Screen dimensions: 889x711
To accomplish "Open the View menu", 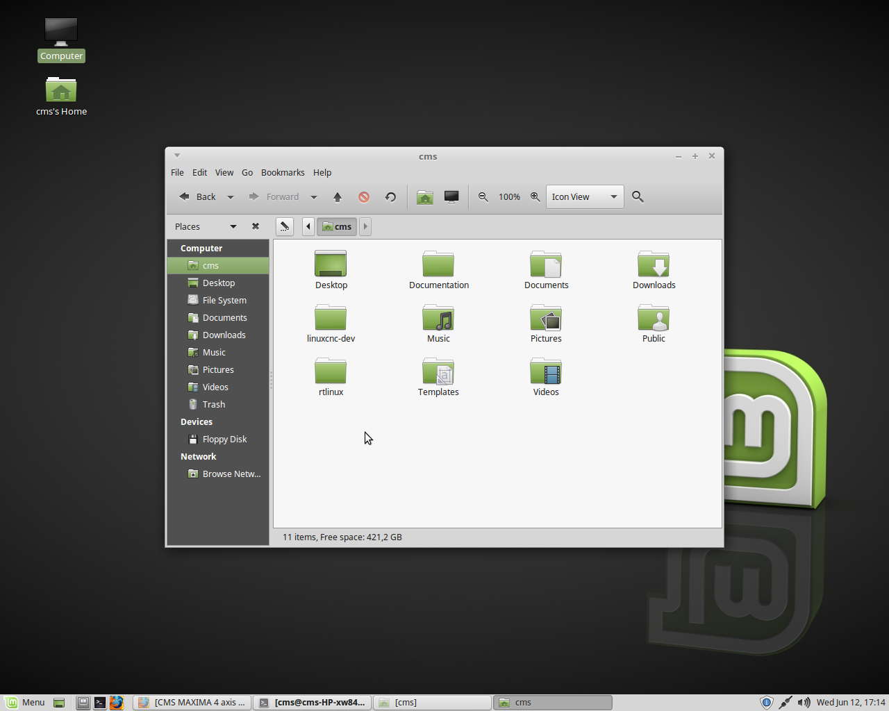I will [x=224, y=172].
